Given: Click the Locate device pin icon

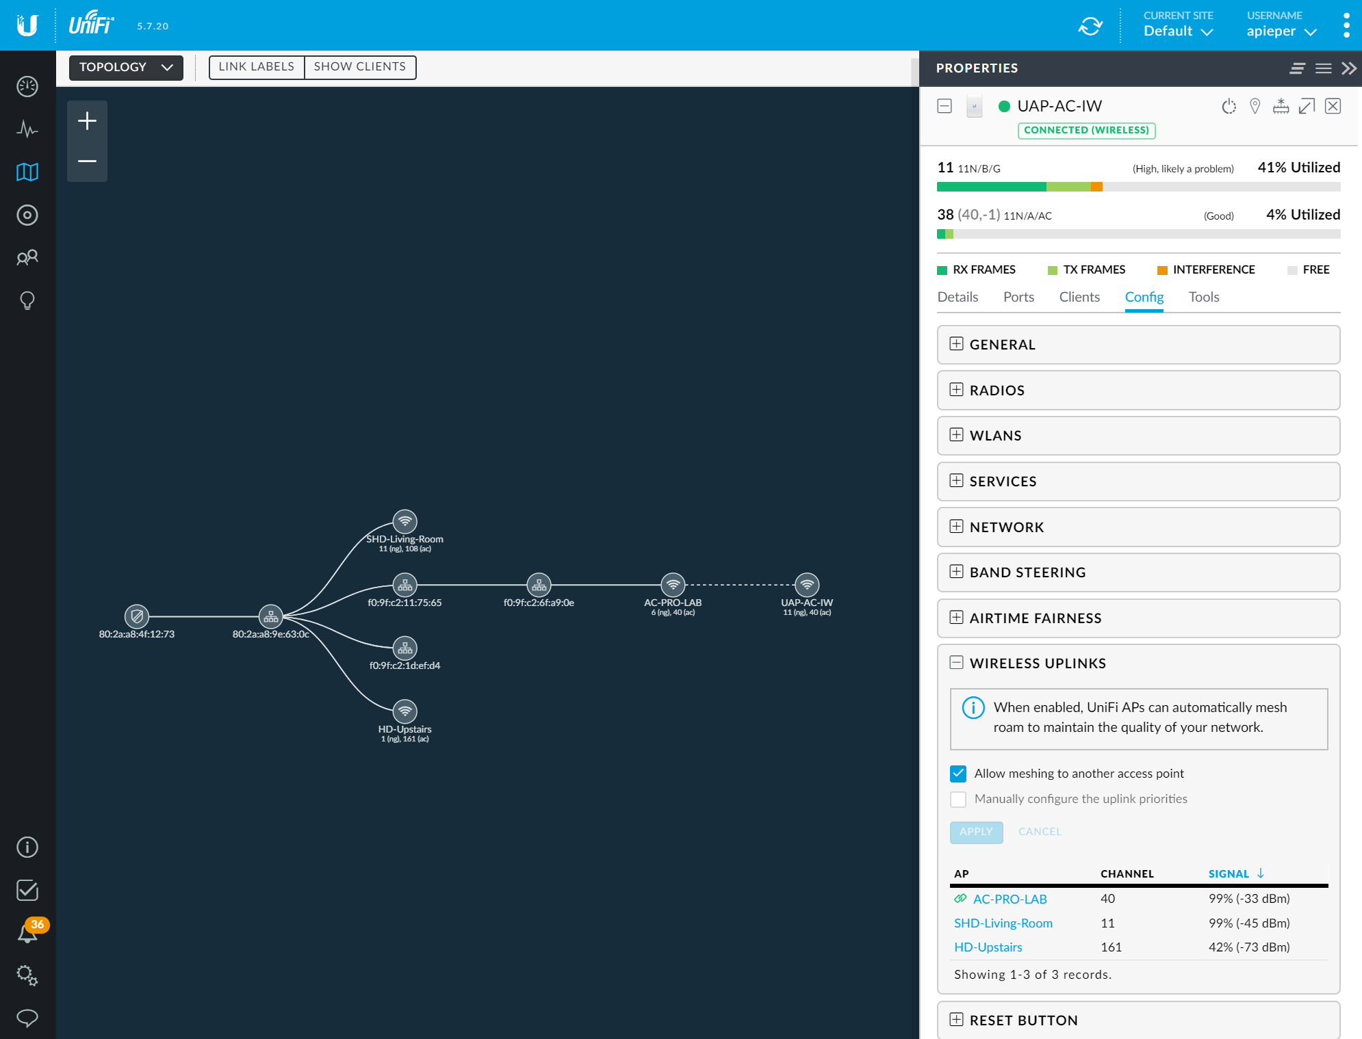Looking at the screenshot, I should click(x=1255, y=106).
